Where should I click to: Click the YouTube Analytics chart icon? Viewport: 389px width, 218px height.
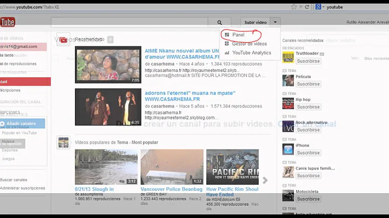pyautogui.click(x=227, y=53)
